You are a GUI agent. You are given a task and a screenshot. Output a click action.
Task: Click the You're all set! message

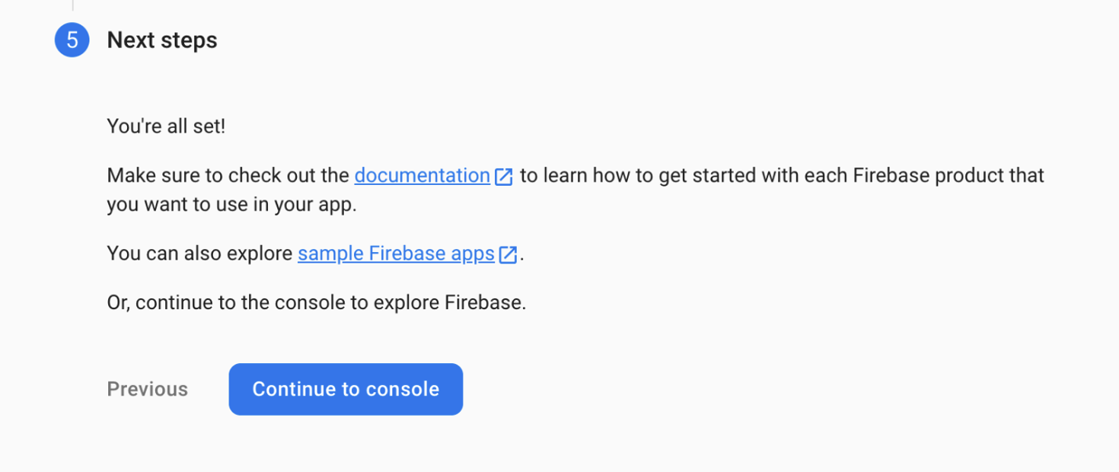pos(166,126)
